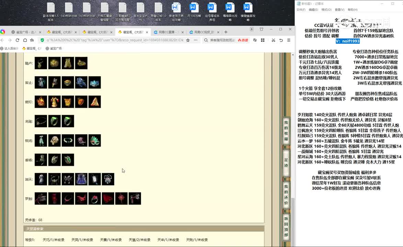
Task: Click the undo closed tab arrow
Action: pyautogui.click(x=281, y=40)
